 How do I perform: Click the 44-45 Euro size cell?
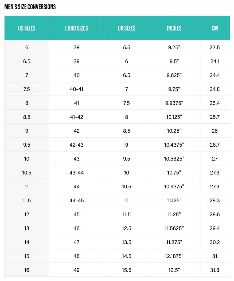[77, 200]
